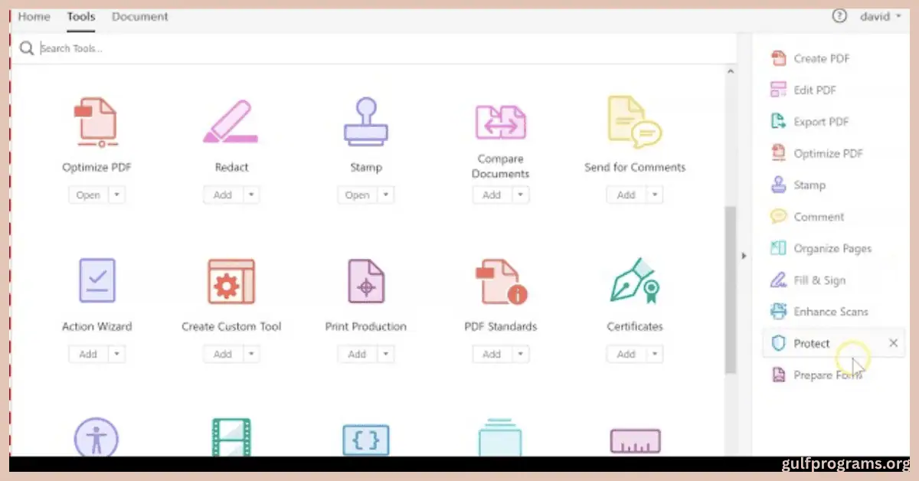Image resolution: width=919 pixels, height=481 pixels.
Task: Select the Print Production icon
Action: (366, 280)
